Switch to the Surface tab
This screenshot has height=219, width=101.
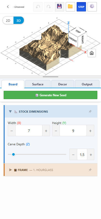pyautogui.click(x=38, y=84)
